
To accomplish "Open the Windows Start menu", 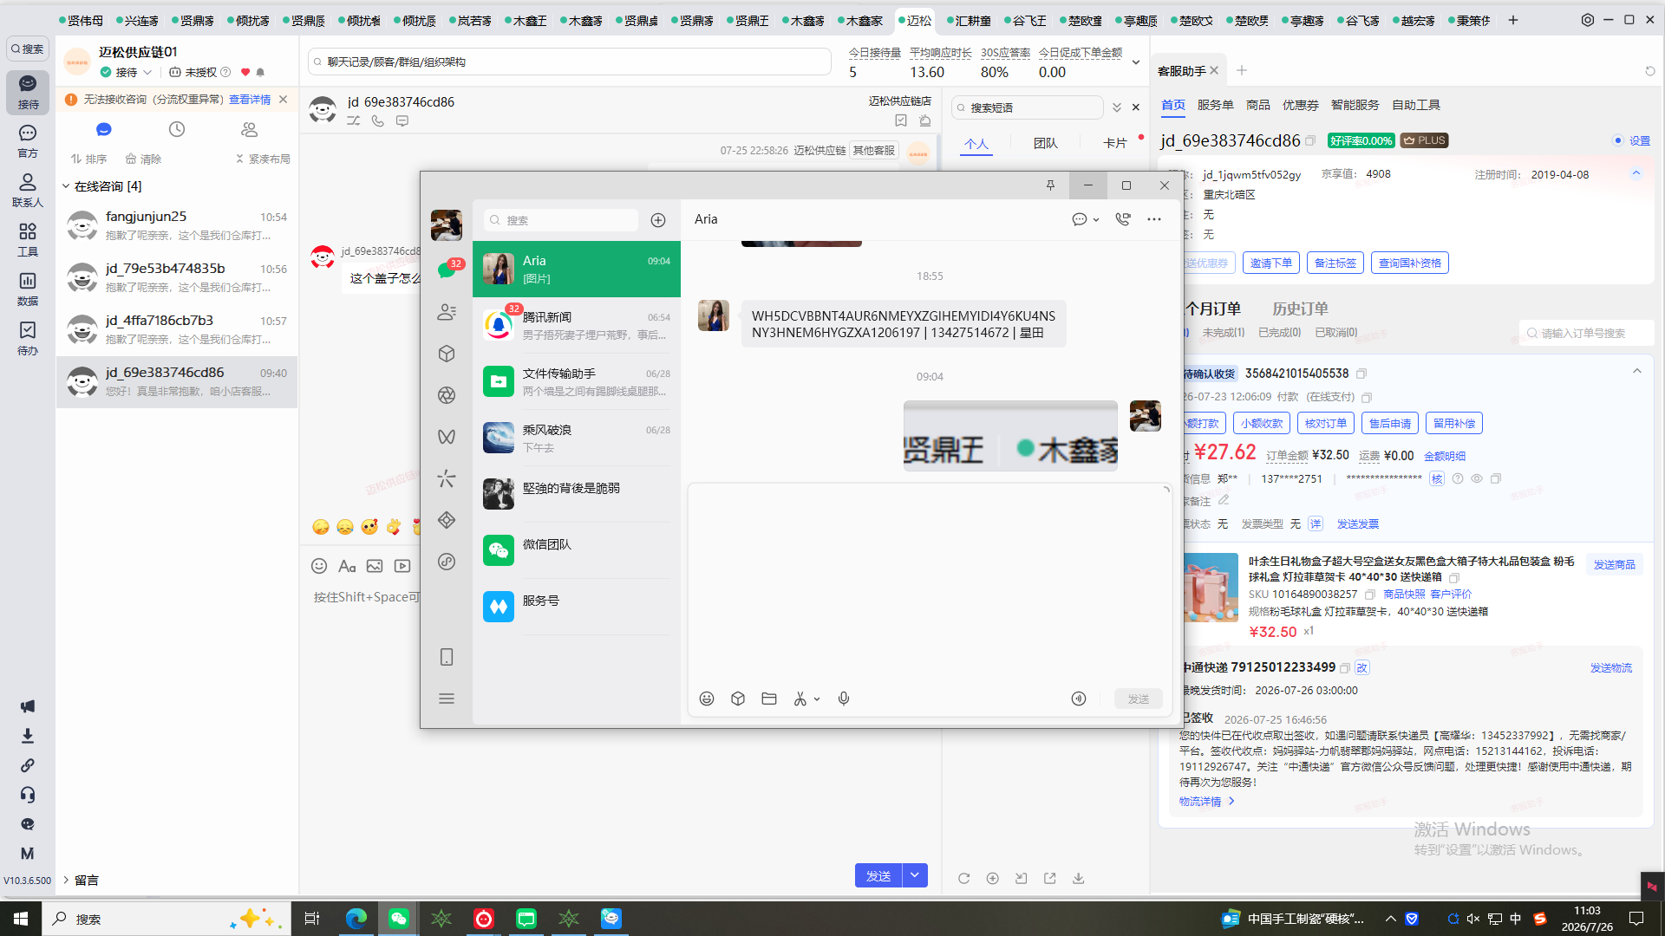I will (x=21, y=919).
